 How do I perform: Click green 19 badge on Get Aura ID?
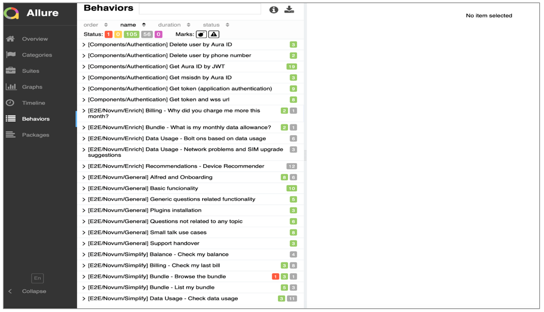coord(292,66)
